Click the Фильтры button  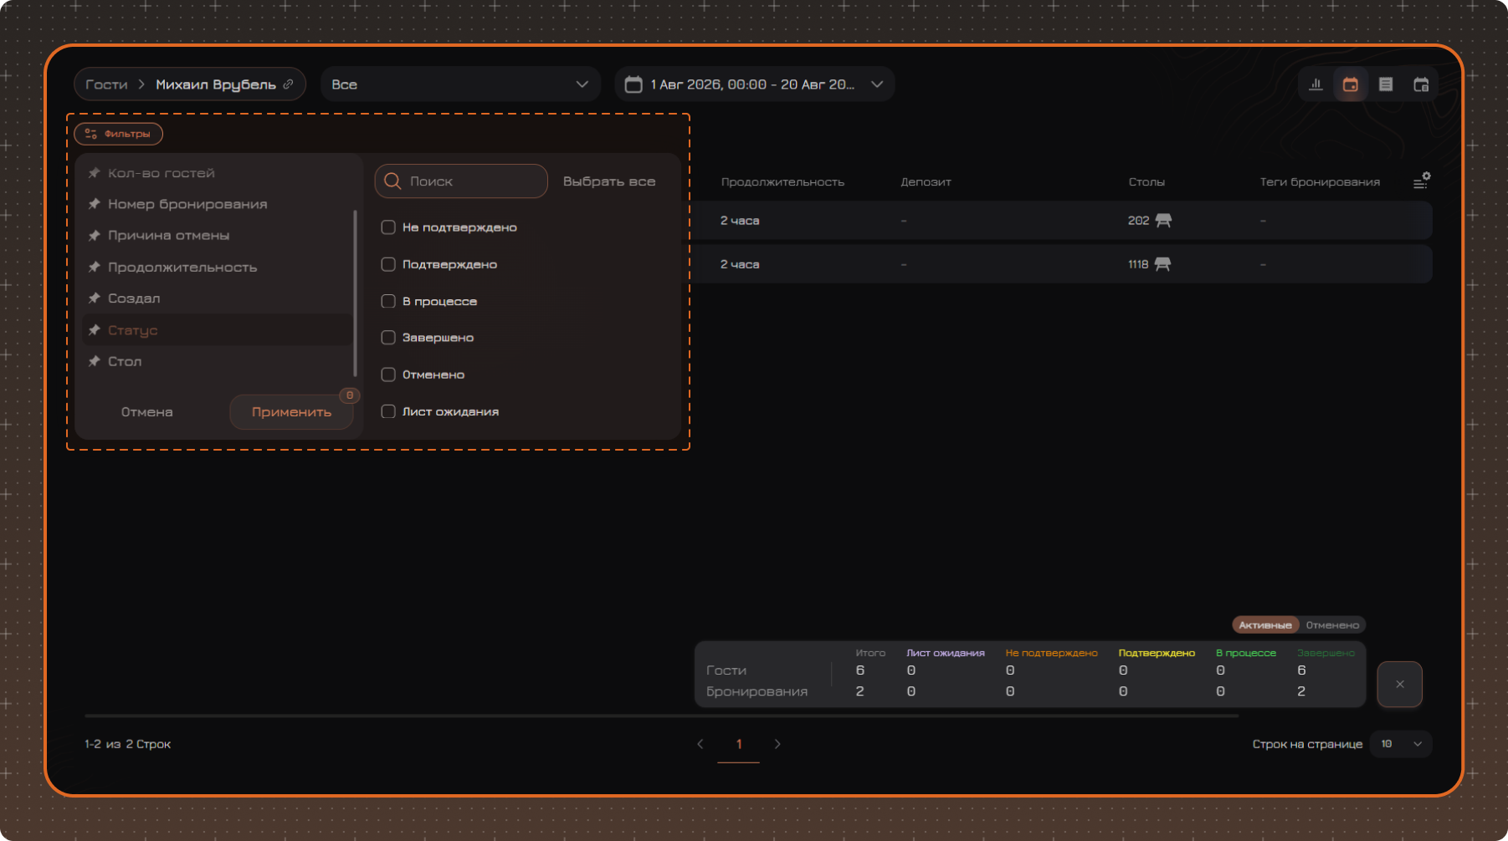pyautogui.click(x=118, y=134)
